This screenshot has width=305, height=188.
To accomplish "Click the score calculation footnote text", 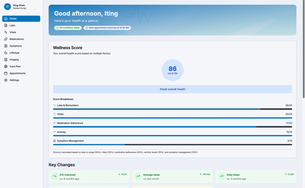I will 125,152.
